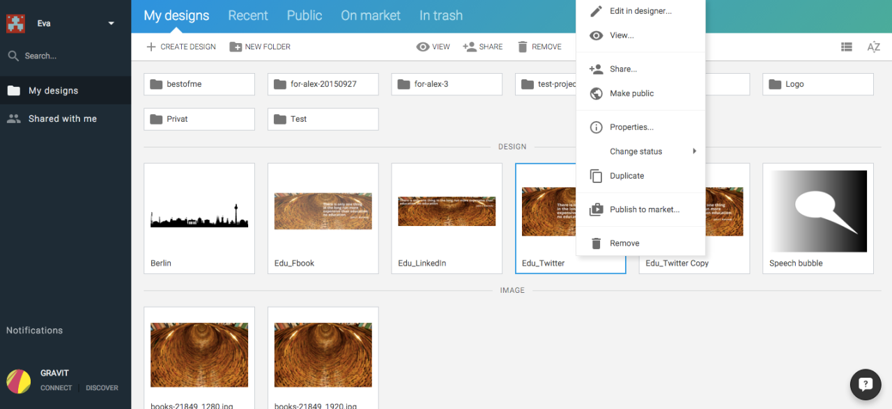Image resolution: width=892 pixels, height=409 pixels.
Task: Choose Publish to market from the menu
Action: 644,209
